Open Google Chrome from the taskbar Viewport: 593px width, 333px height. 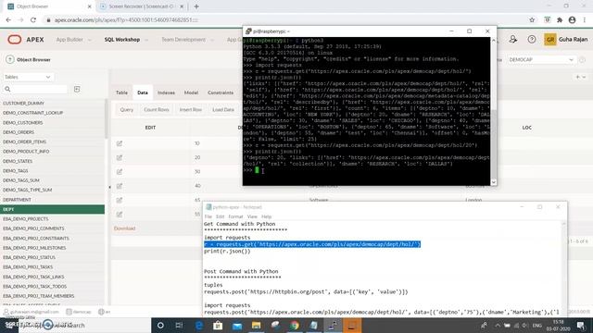tap(295, 325)
